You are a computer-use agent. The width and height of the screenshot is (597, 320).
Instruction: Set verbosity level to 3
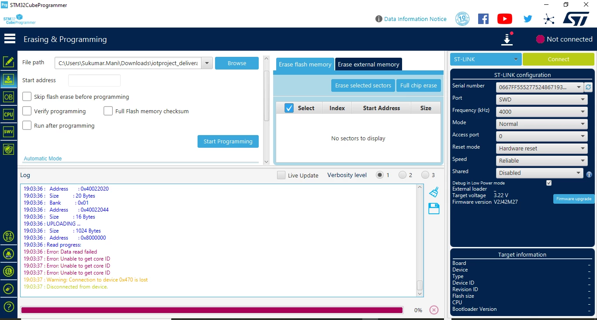point(425,175)
